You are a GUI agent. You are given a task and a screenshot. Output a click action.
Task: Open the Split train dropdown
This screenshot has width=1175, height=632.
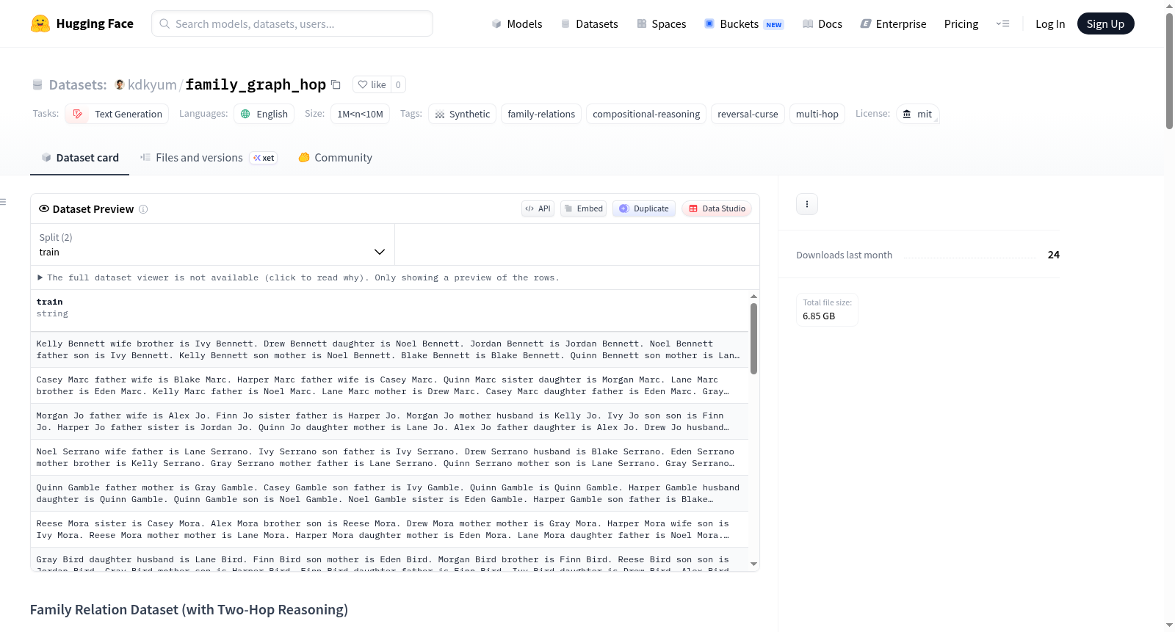click(212, 244)
